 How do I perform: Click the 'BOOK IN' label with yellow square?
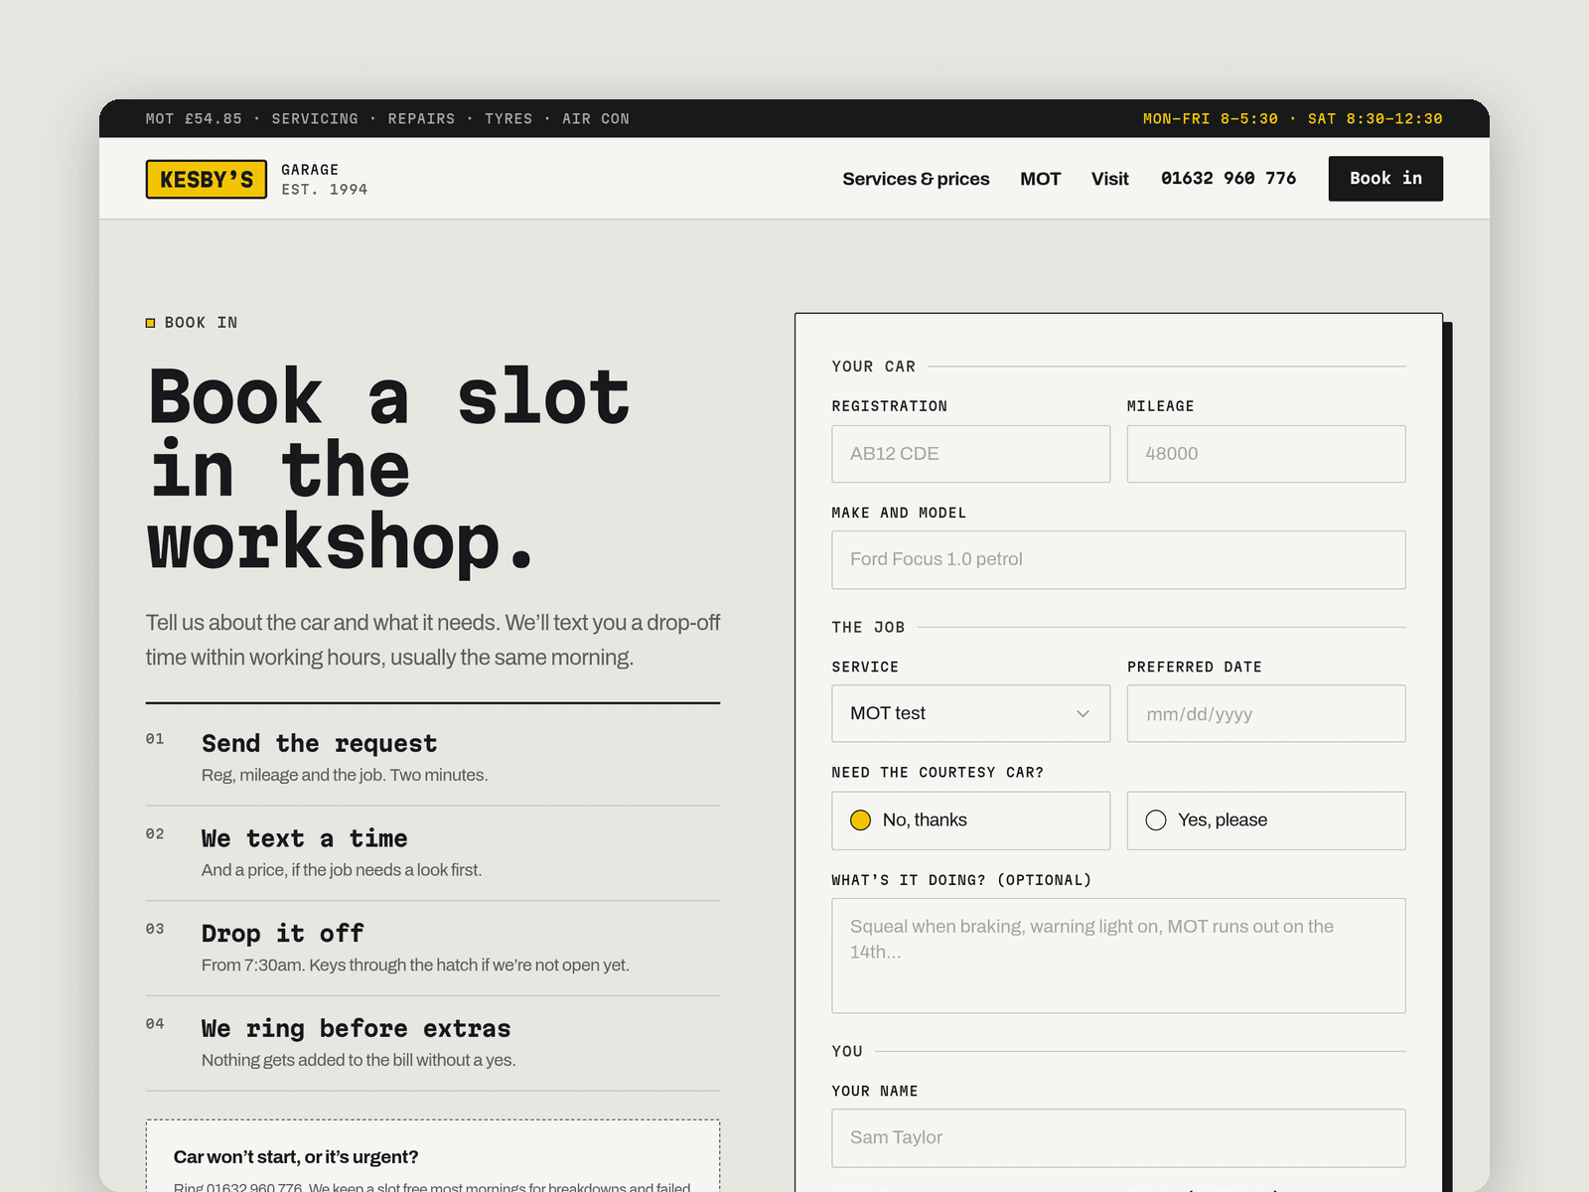[192, 323]
